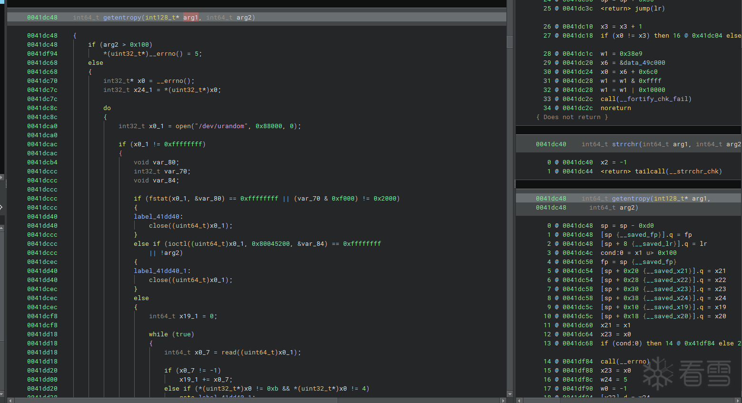Click the __strrchr_chk tailcall target
The height and width of the screenshot is (403, 742).
click(694, 171)
